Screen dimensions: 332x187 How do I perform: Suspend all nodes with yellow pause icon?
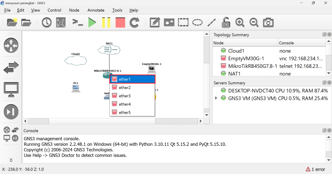pos(106,22)
